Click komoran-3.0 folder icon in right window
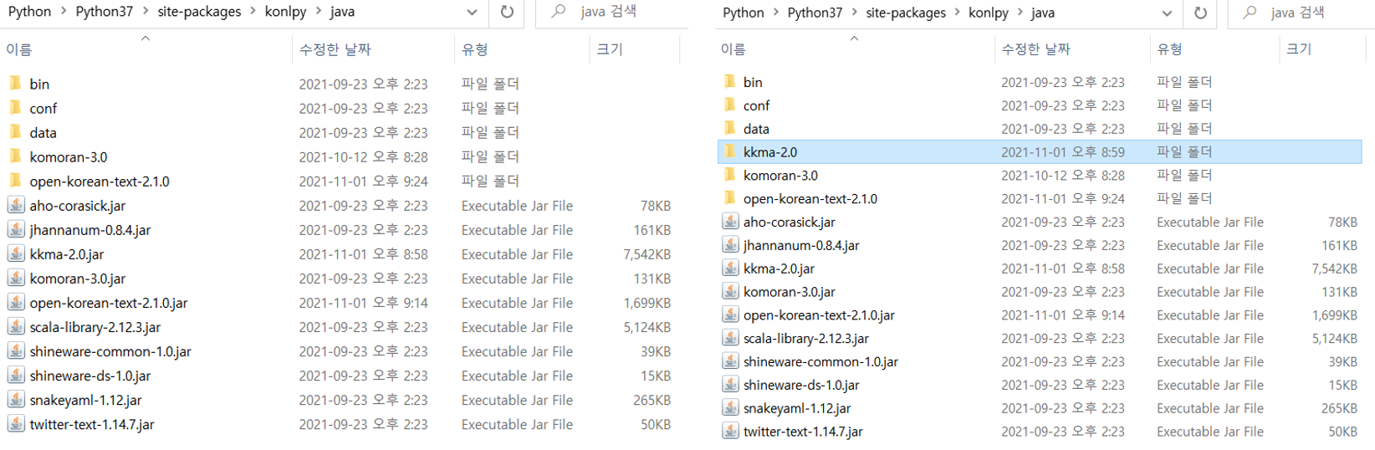The image size is (1375, 450). click(729, 175)
